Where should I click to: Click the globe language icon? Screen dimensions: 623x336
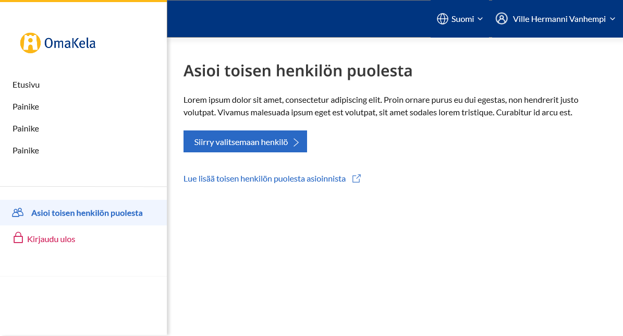point(442,19)
